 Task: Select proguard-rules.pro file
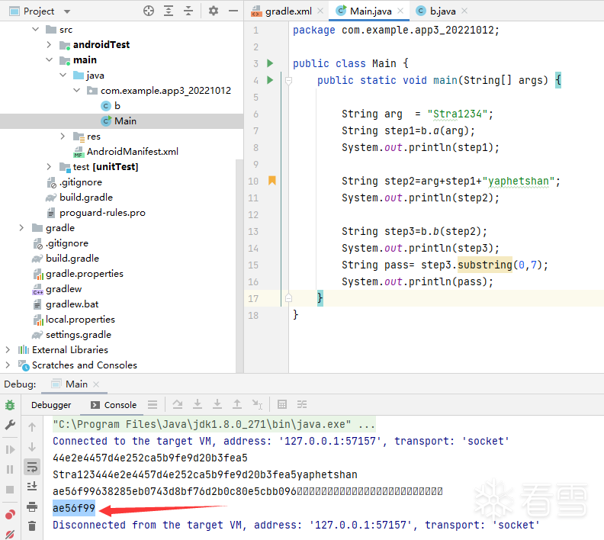click(96, 213)
